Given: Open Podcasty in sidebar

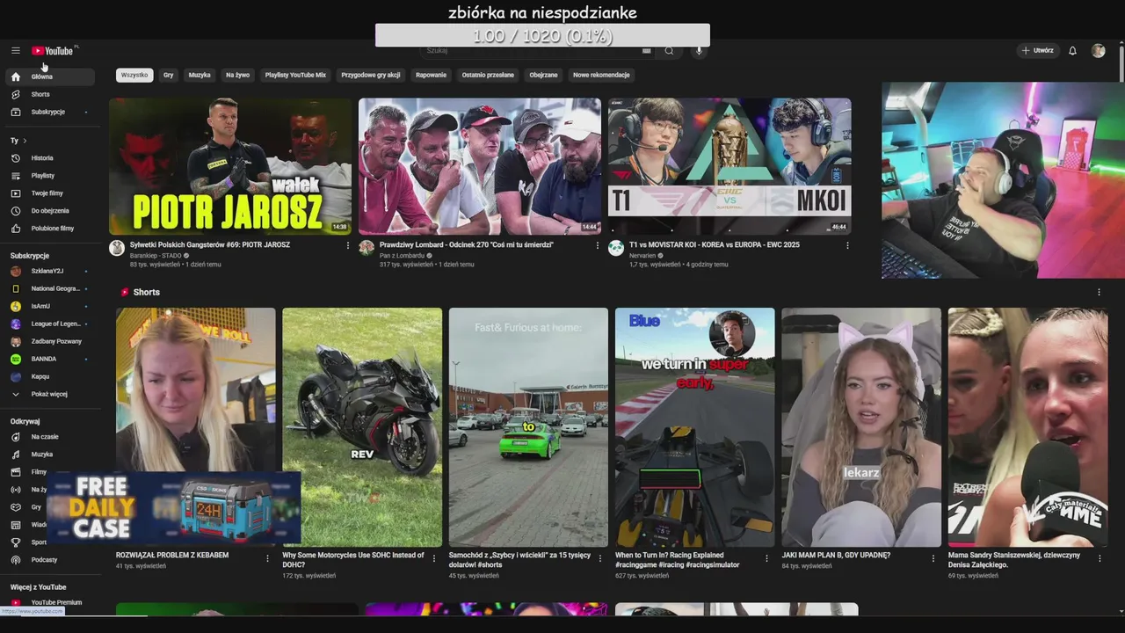Looking at the screenshot, I should click(51, 560).
